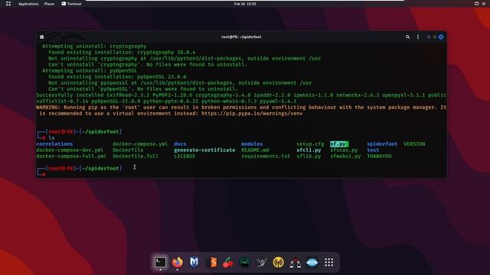Click sfwebui.py in the listing

click(345, 156)
